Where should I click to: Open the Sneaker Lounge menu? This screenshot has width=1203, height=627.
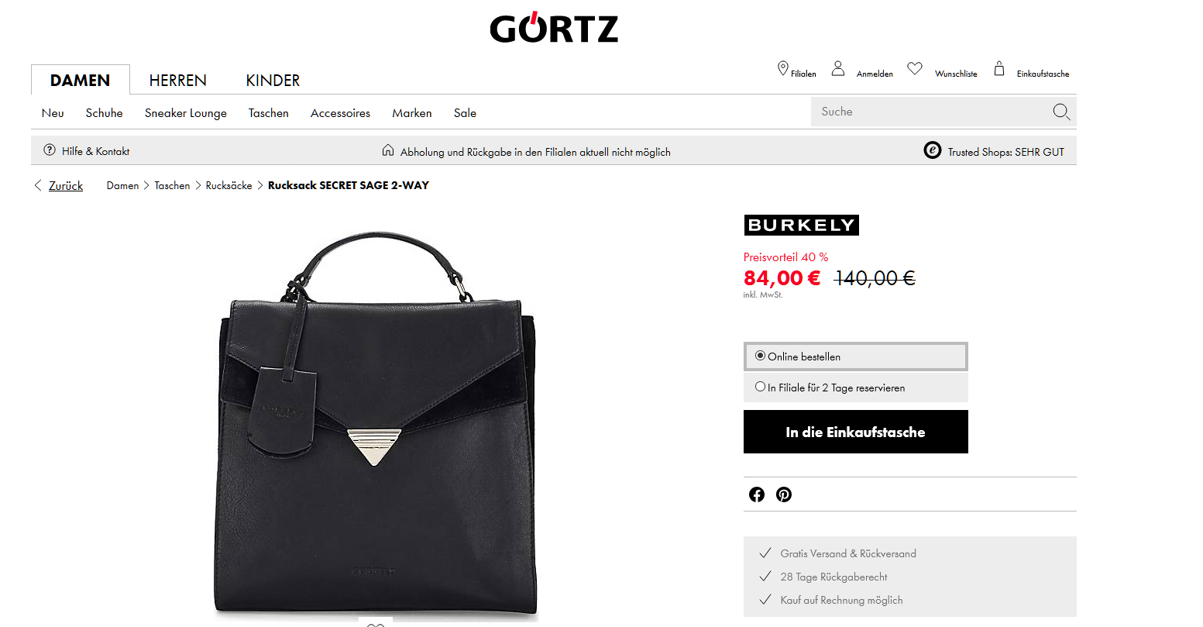click(186, 113)
